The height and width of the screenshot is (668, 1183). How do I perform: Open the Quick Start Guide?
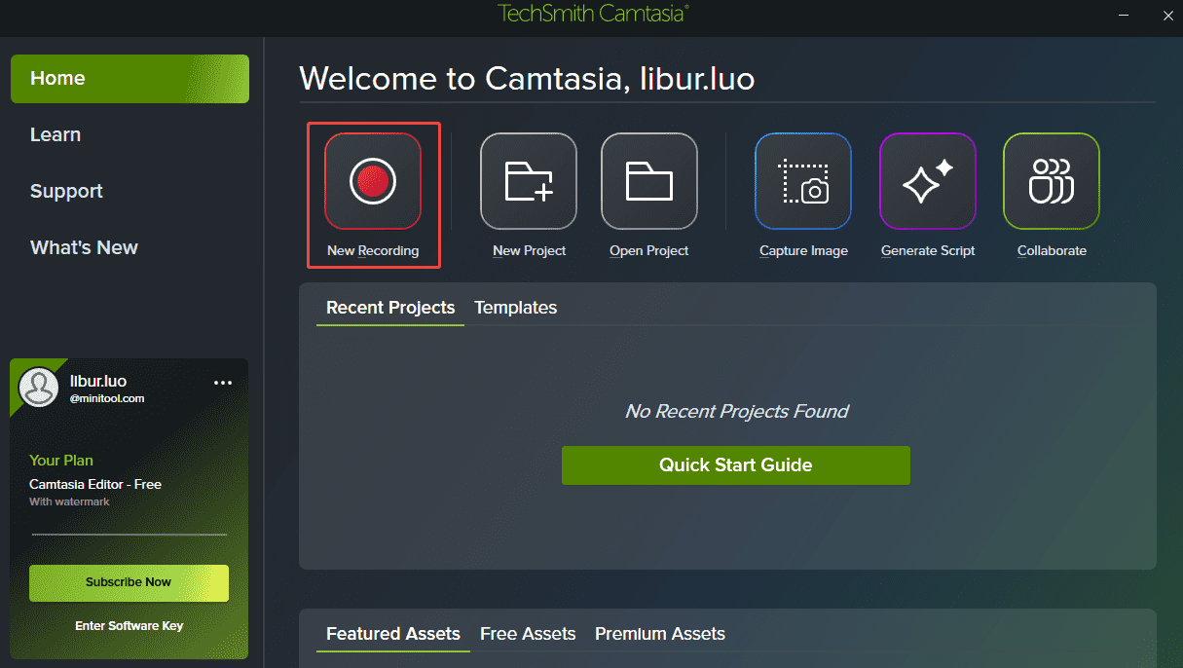pyautogui.click(x=735, y=464)
